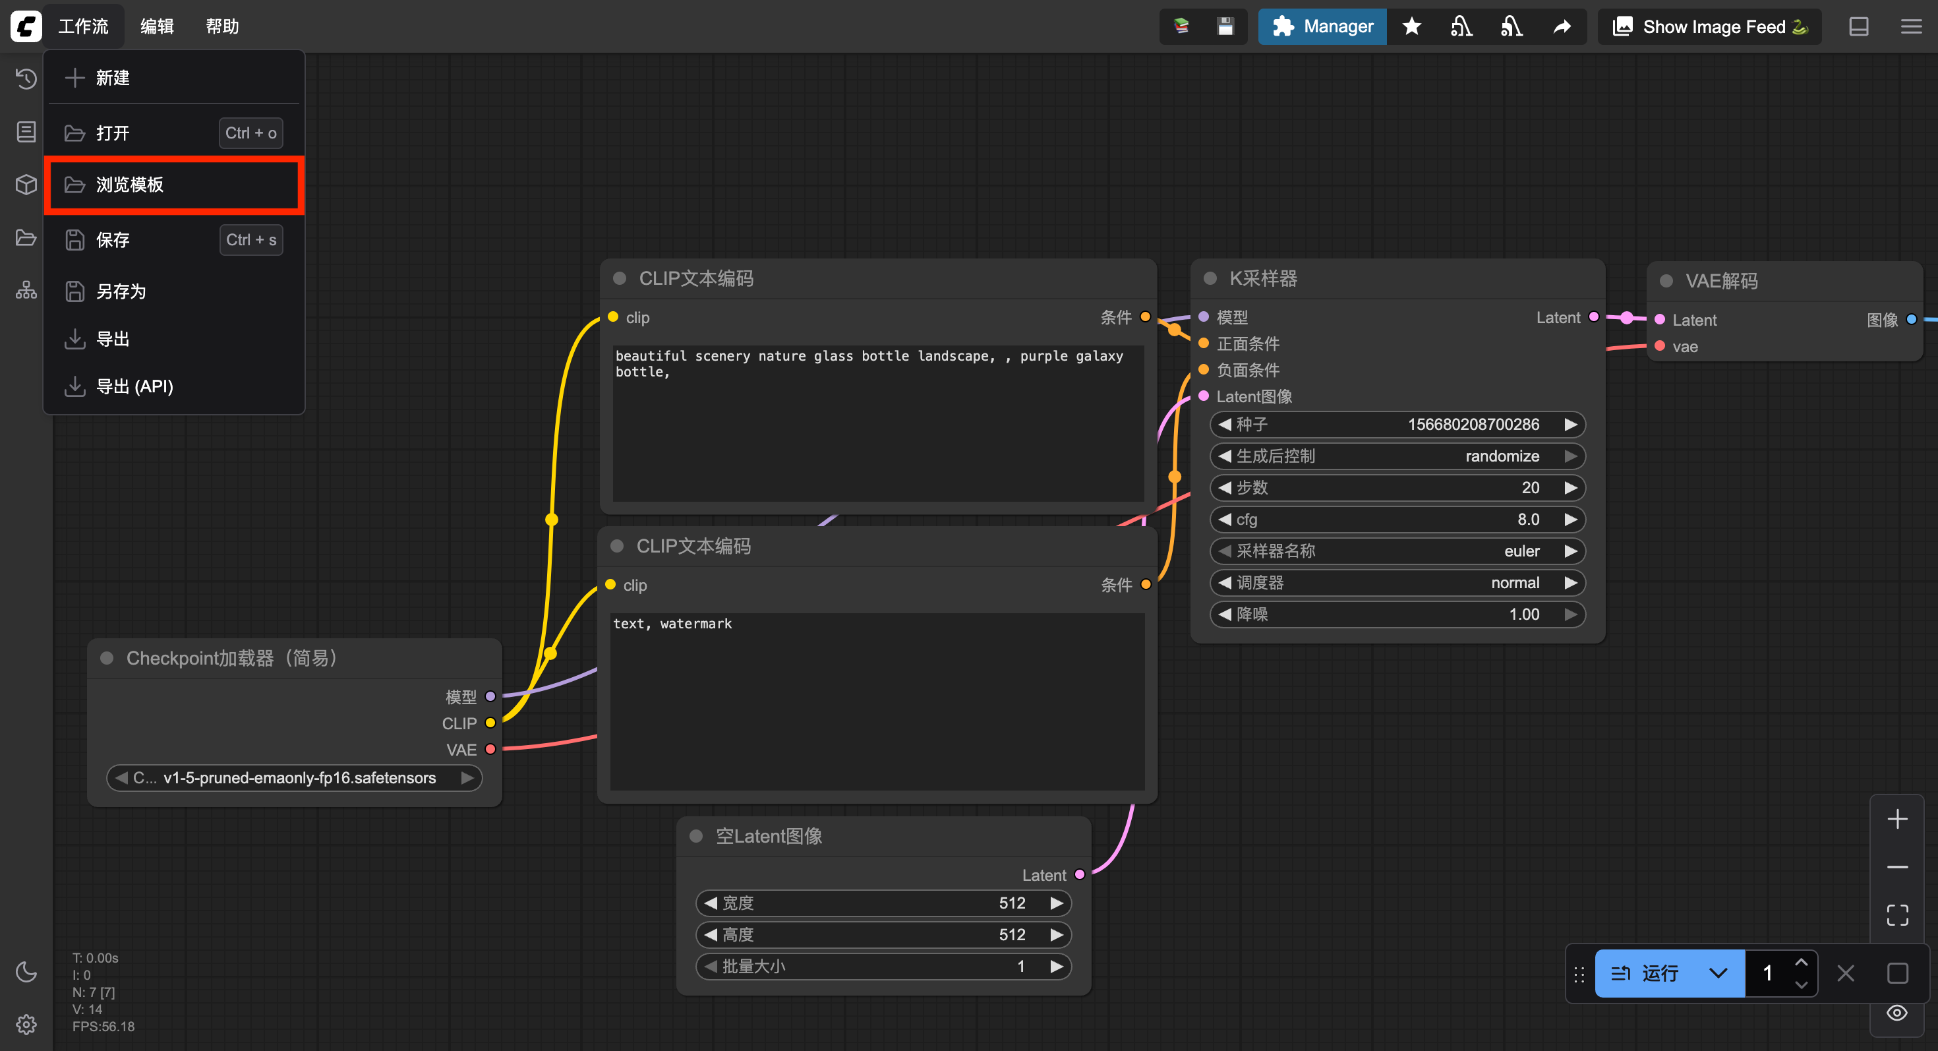
Task: Open the hamburger menu icon
Action: point(1911,26)
